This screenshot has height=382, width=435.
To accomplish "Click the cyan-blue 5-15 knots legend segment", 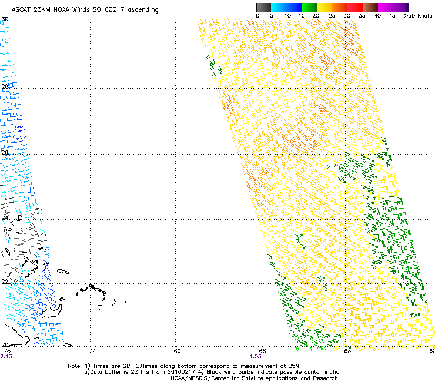I will coord(286,7).
